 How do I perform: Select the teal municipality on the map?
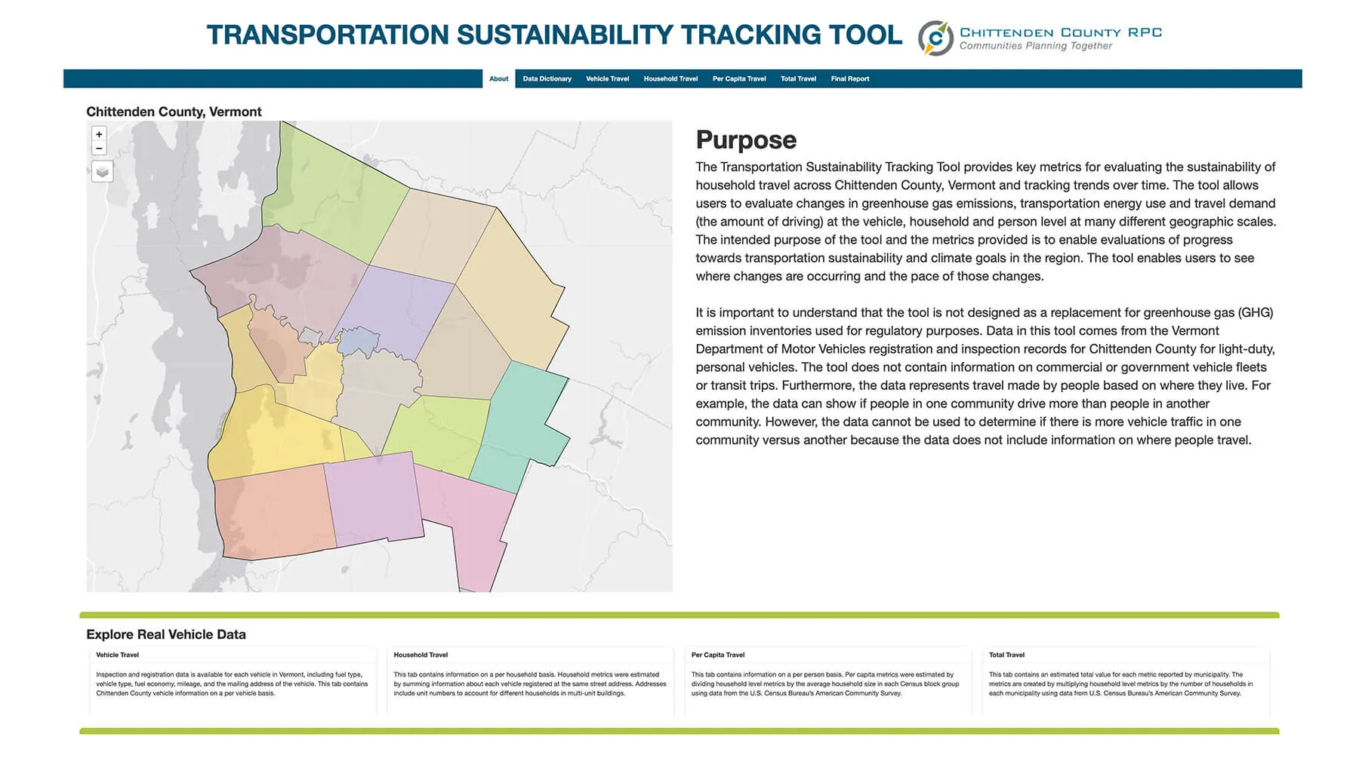(521, 422)
